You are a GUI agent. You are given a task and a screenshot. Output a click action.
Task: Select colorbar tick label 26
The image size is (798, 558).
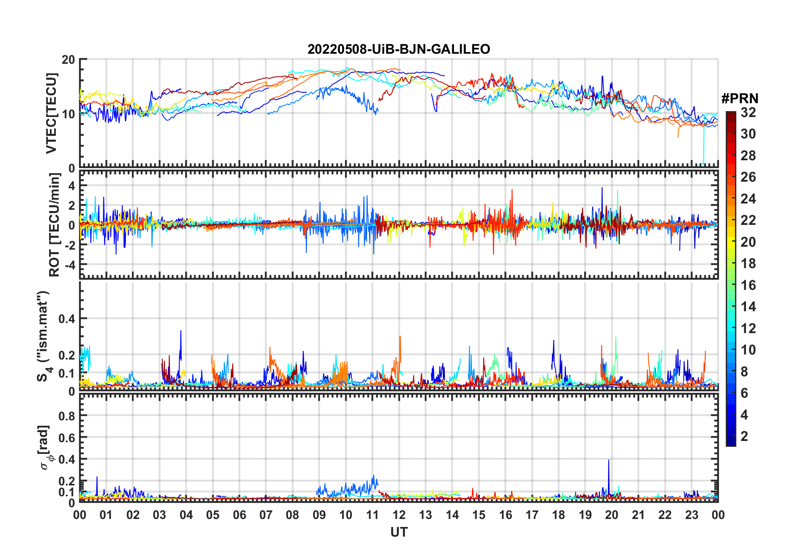(748, 177)
